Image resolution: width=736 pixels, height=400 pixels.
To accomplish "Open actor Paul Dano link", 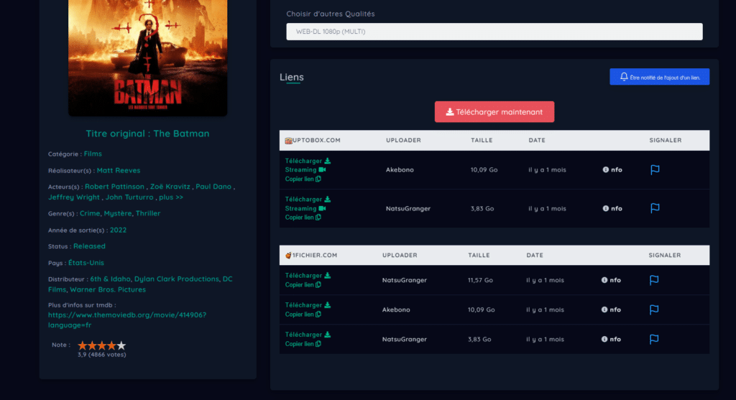I will coord(213,187).
